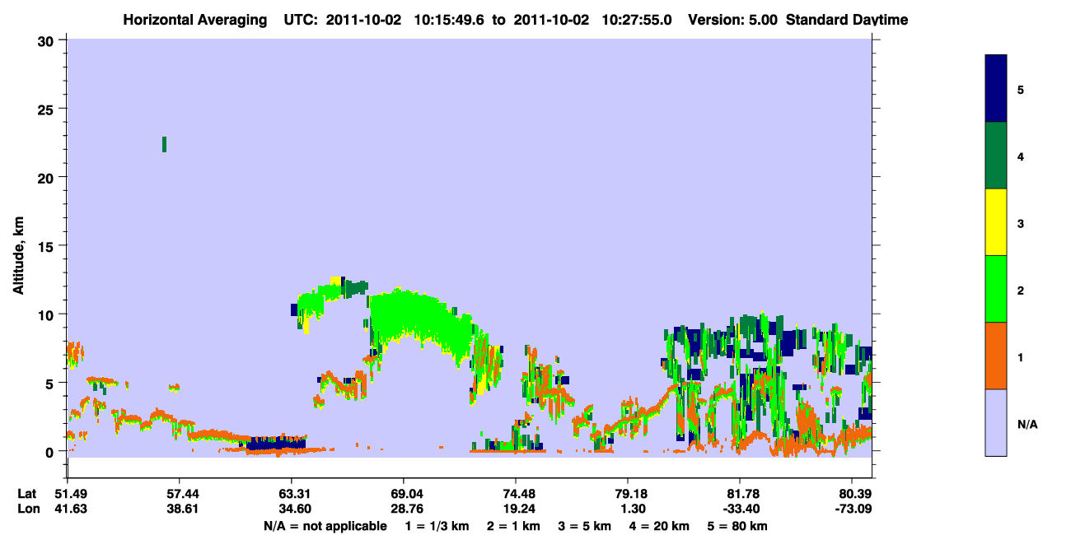1071x549 pixels.
Task: Select the bright green 1 km colorbar segment
Action: pyautogui.click(x=996, y=289)
